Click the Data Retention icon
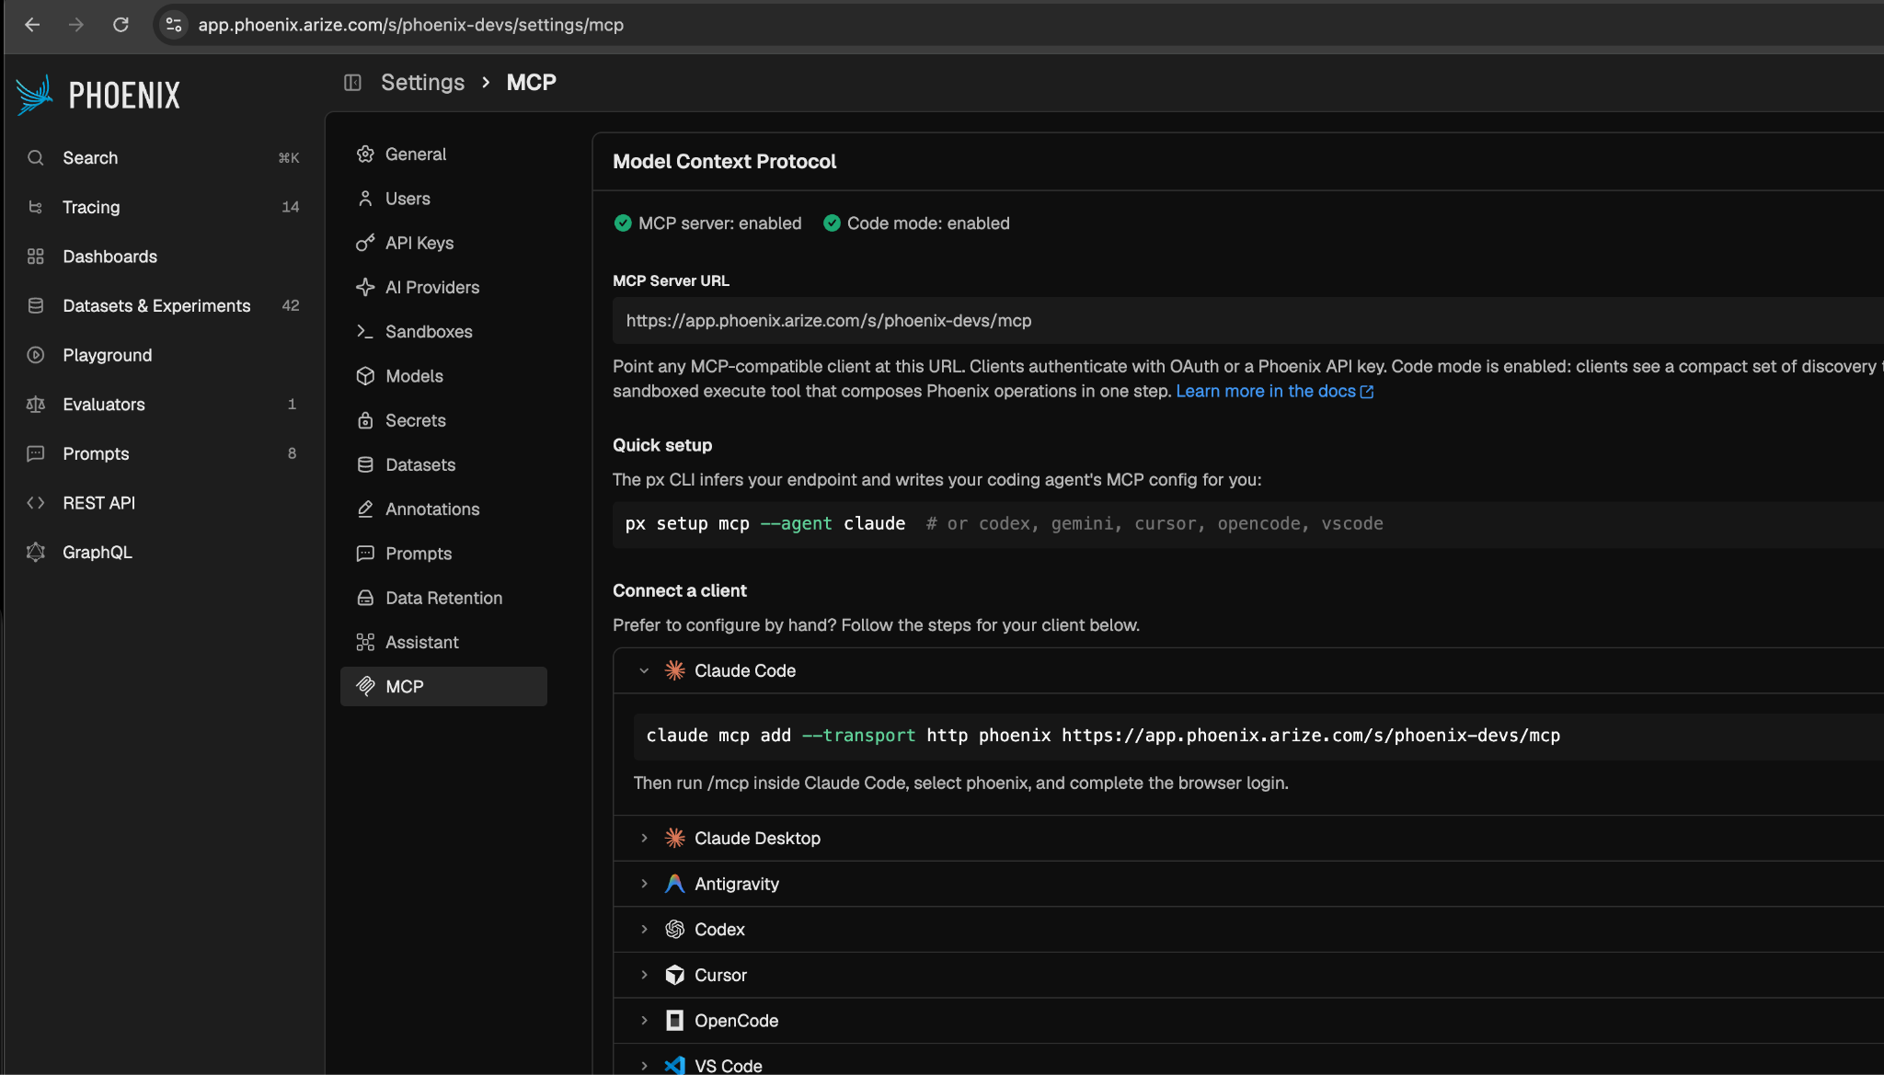 (365, 598)
